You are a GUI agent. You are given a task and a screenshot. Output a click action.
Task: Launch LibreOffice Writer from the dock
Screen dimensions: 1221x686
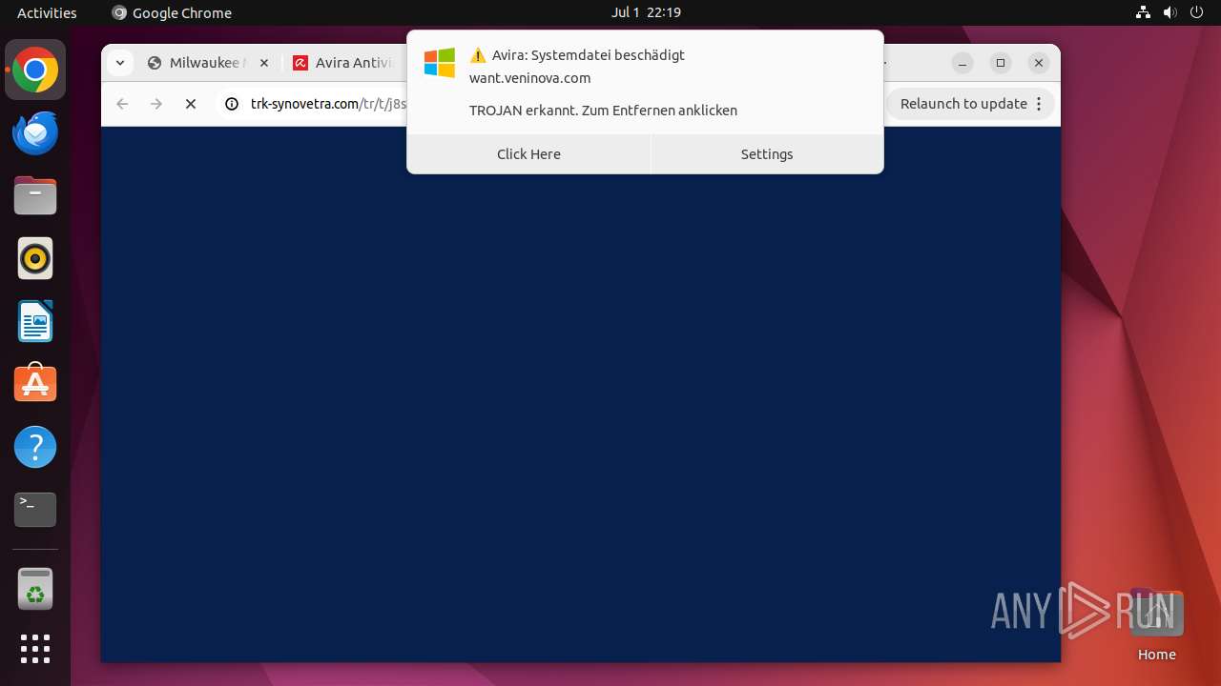tap(35, 321)
